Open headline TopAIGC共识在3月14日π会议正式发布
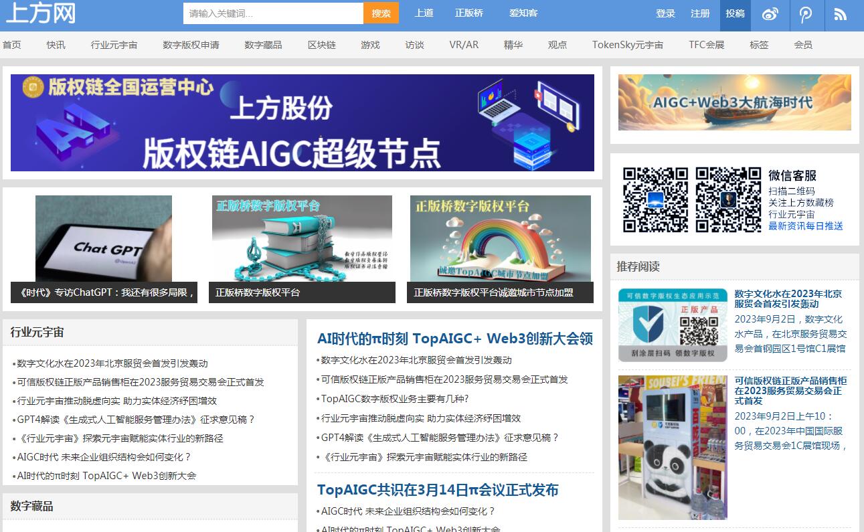This screenshot has height=532, width=864. tap(438, 490)
